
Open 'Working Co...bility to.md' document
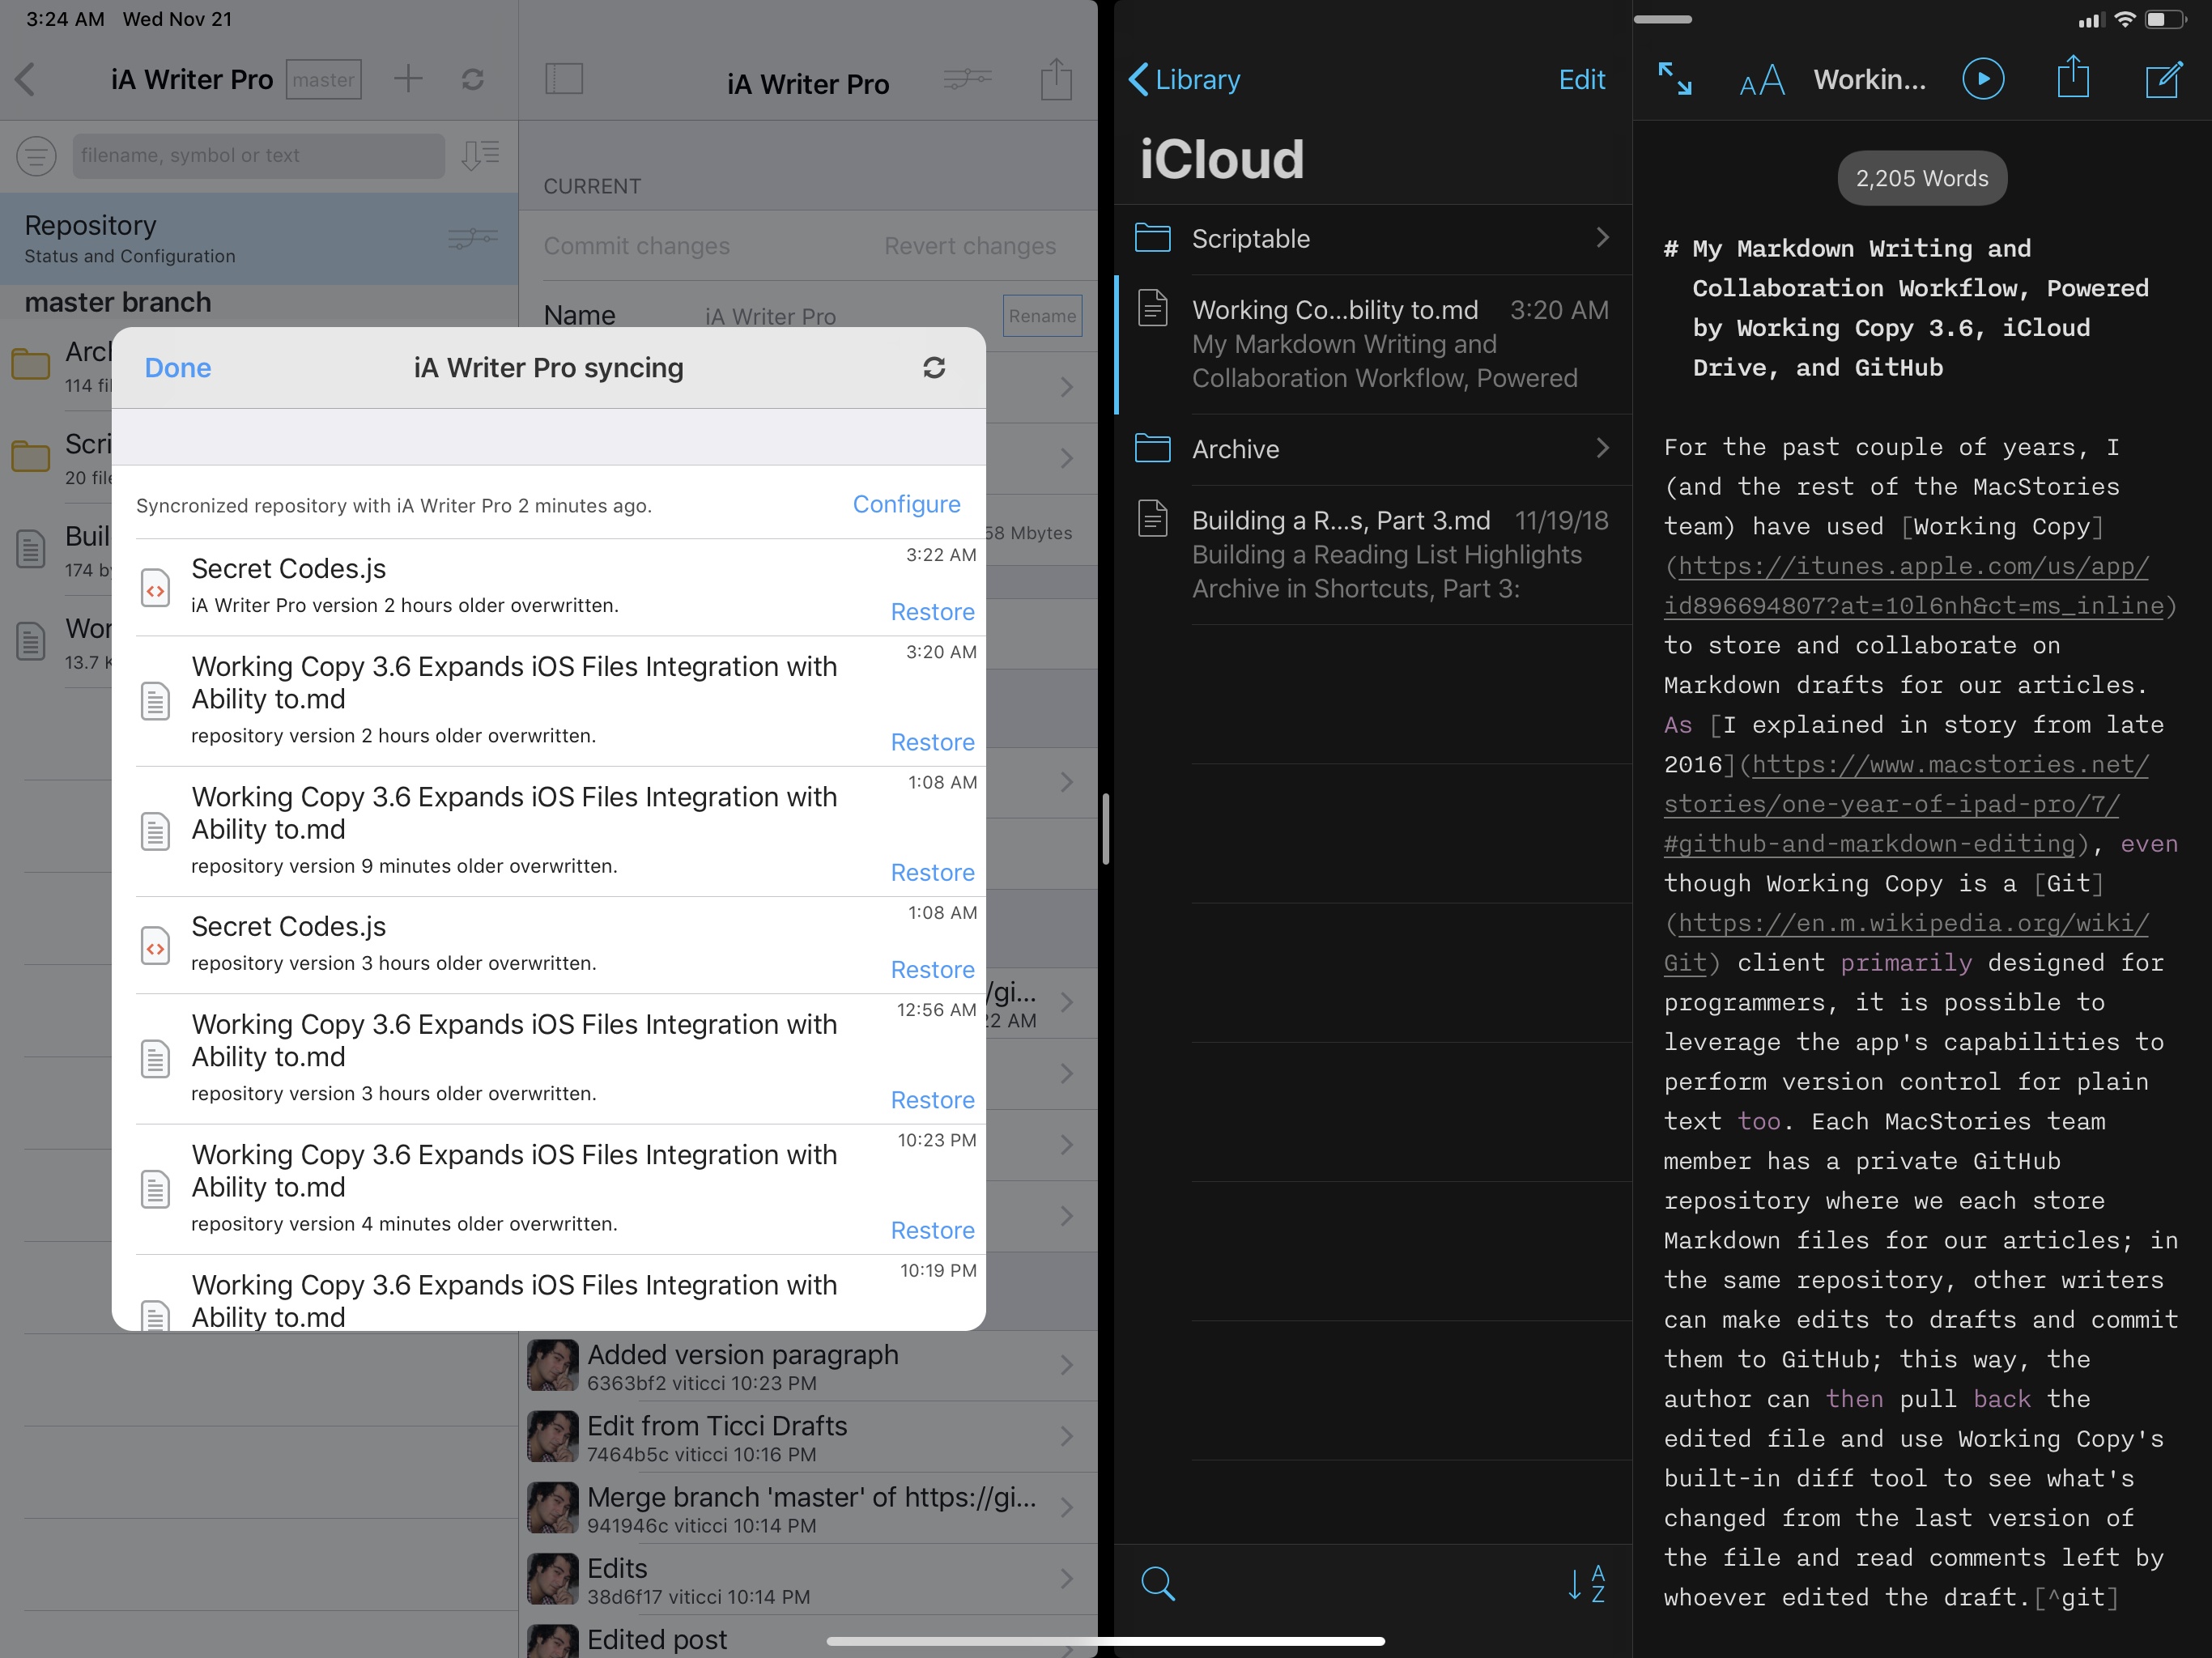click(x=1373, y=344)
